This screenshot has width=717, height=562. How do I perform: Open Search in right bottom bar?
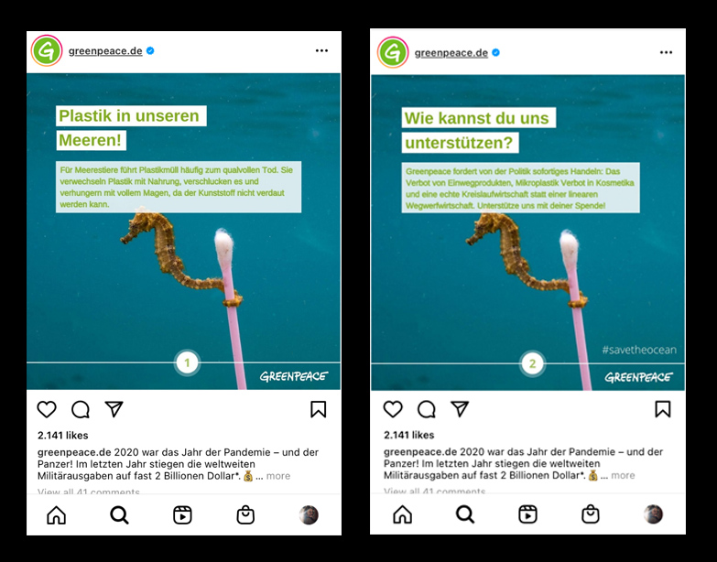click(x=465, y=514)
